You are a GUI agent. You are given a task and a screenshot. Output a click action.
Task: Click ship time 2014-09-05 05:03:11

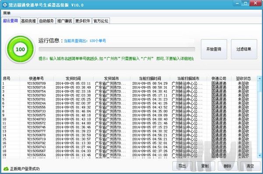[73, 84]
